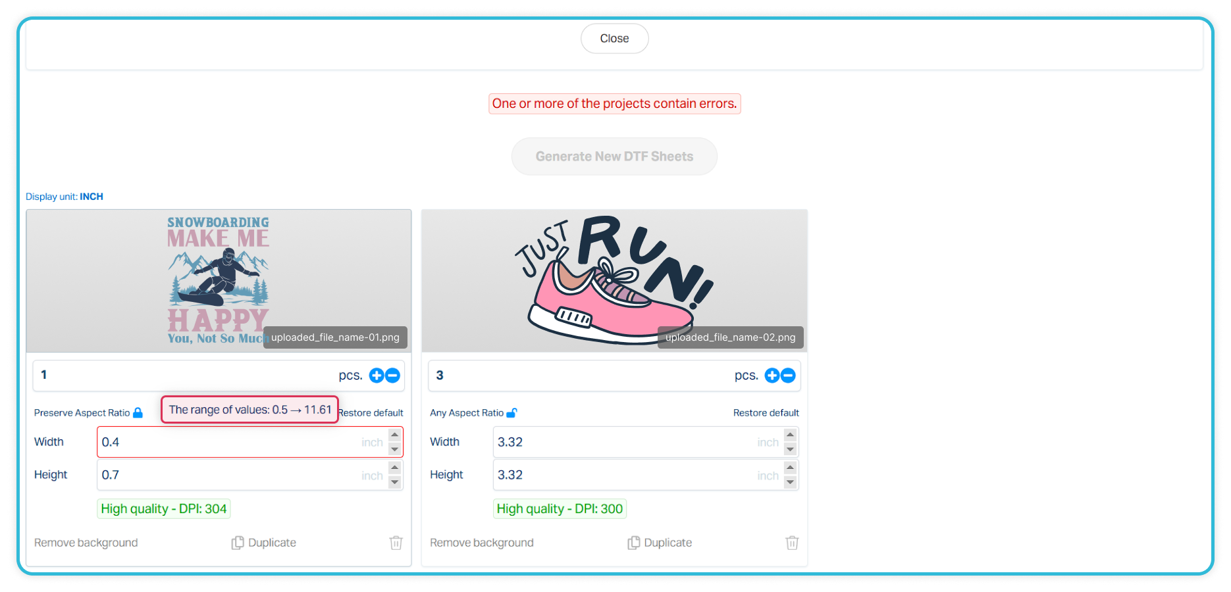Click minus icon for the Just Run design
Viewport: 1231px width, 592px height.
pyautogui.click(x=788, y=376)
